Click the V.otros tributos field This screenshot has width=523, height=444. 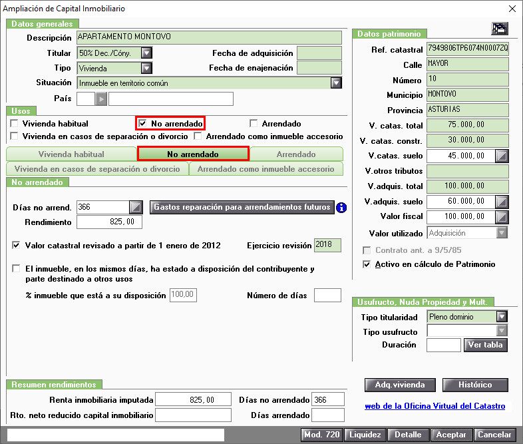(468, 171)
